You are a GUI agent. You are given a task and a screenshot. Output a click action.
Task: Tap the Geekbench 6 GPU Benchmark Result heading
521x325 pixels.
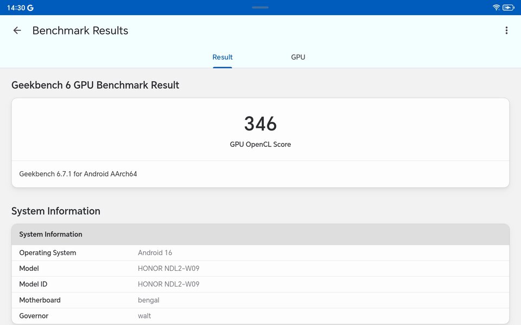pos(95,85)
